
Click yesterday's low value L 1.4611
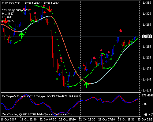[7, 17]
